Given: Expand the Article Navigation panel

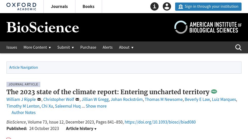Looking at the screenshot, I should click(x=124, y=67).
